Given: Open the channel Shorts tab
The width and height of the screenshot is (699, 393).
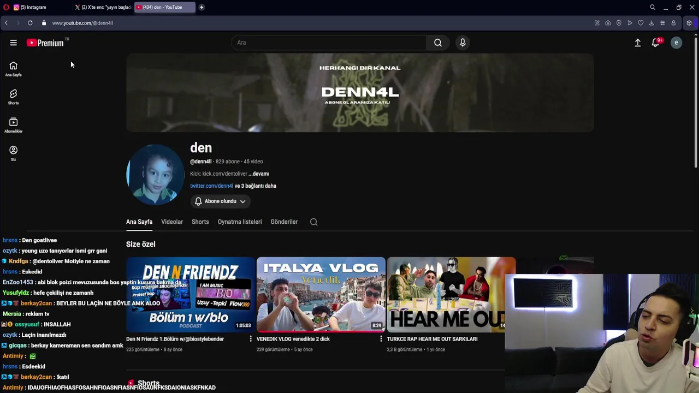Looking at the screenshot, I should tap(200, 222).
